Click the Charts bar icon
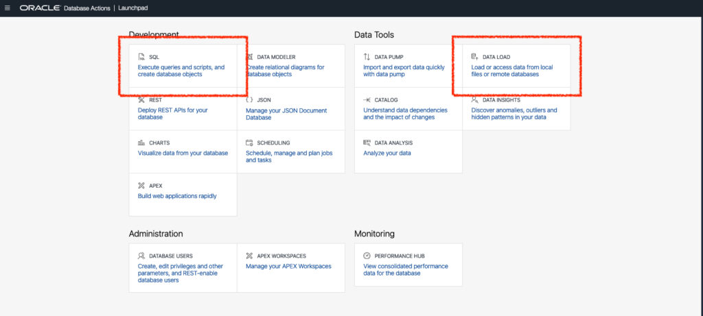The image size is (703, 316). 141,143
